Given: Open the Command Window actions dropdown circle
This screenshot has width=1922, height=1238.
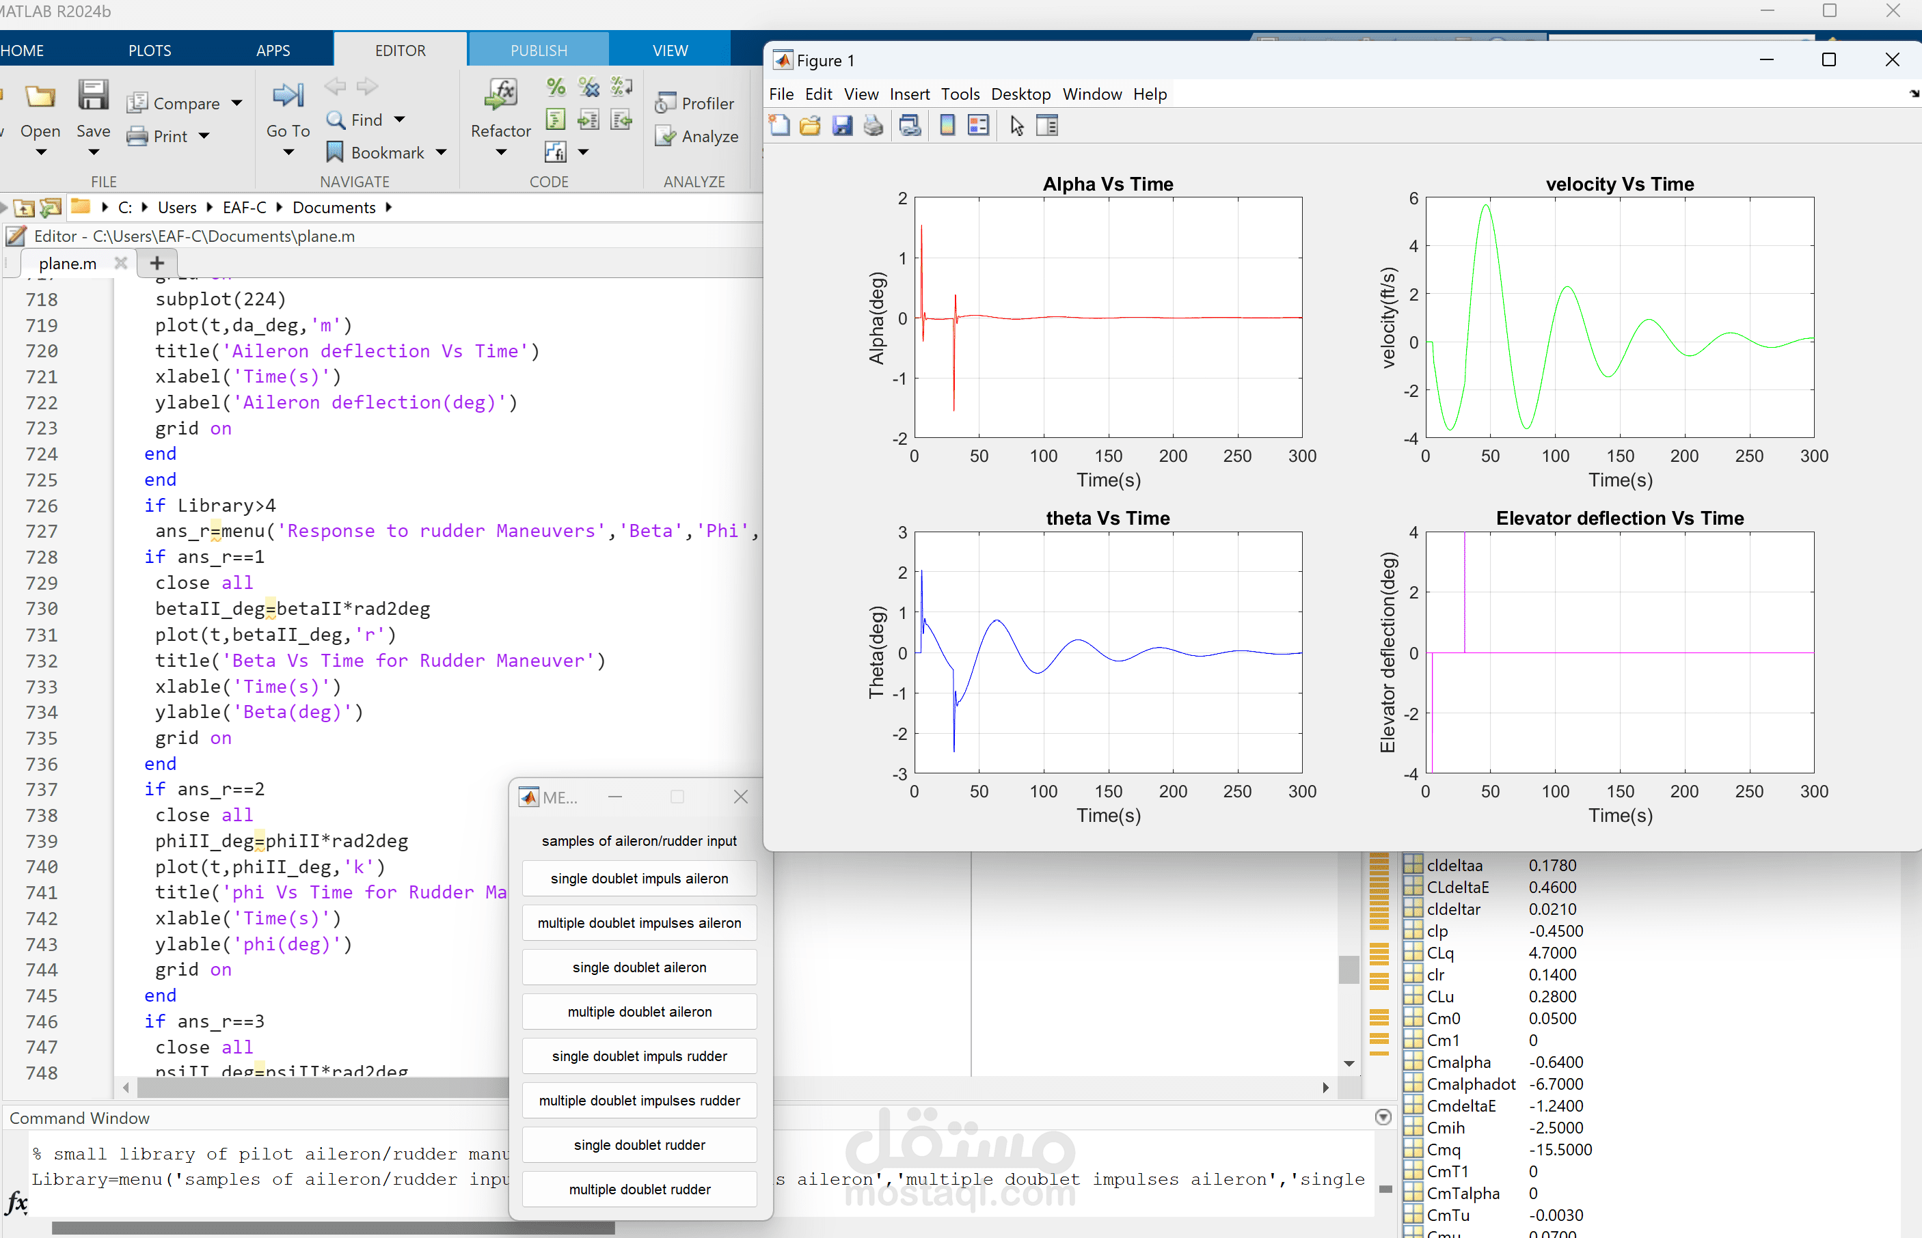Looking at the screenshot, I should (x=1383, y=1116).
